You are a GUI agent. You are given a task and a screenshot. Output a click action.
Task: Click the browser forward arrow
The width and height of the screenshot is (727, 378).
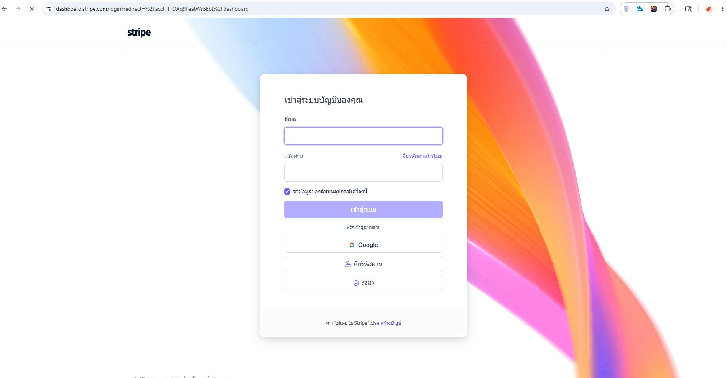pyautogui.click(x=18, y=9)
